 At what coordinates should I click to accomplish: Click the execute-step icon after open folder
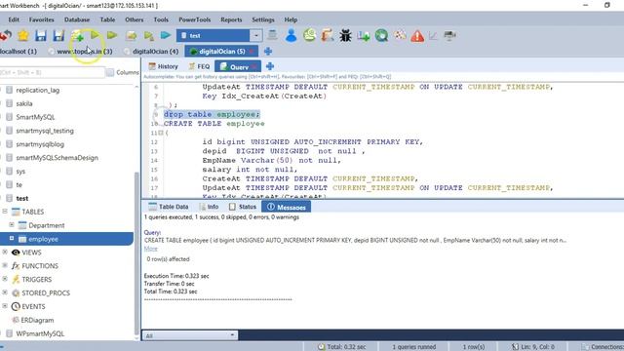[x=149, y=36]
